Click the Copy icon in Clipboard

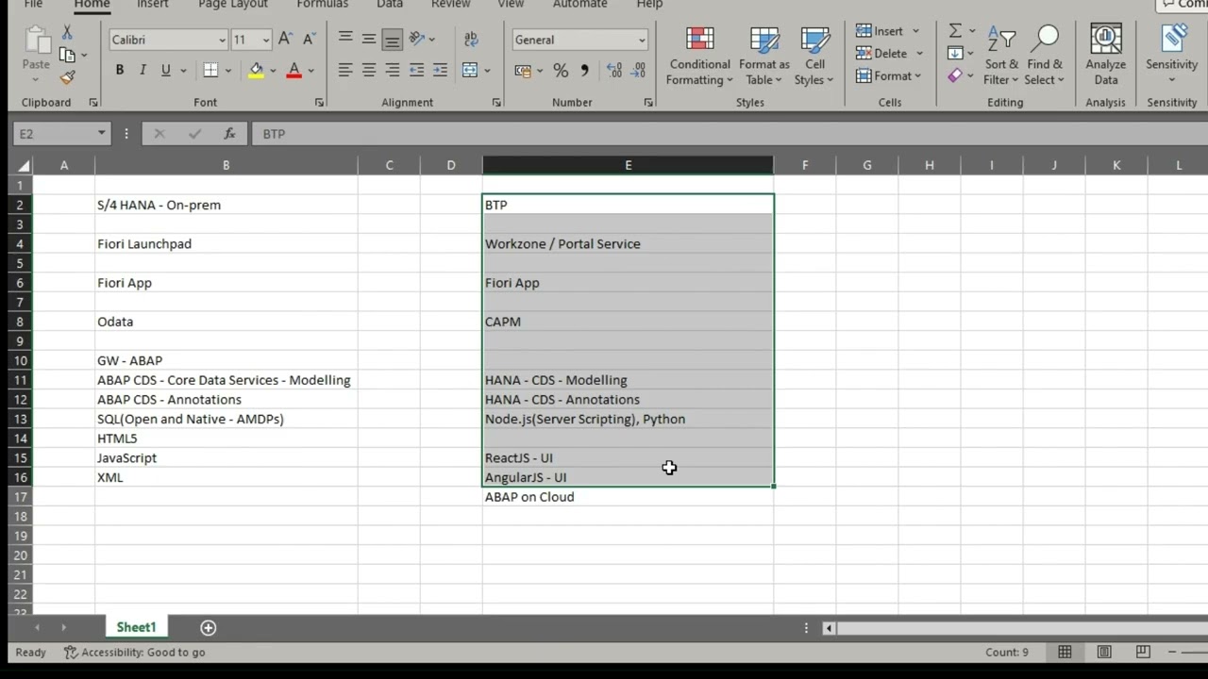coord(67,56)
